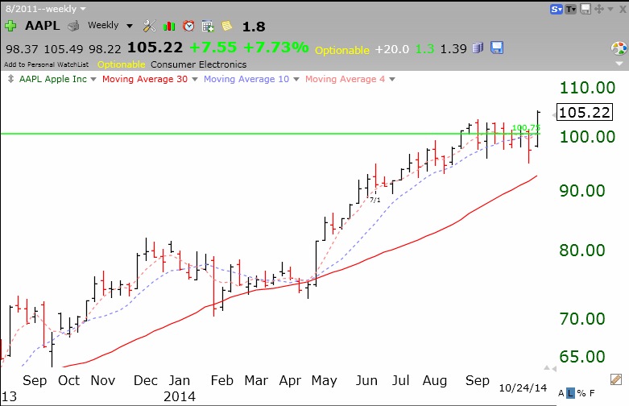Click the small gray triangle next to move icon
This screenshot has height=406, width=629.
610,9
